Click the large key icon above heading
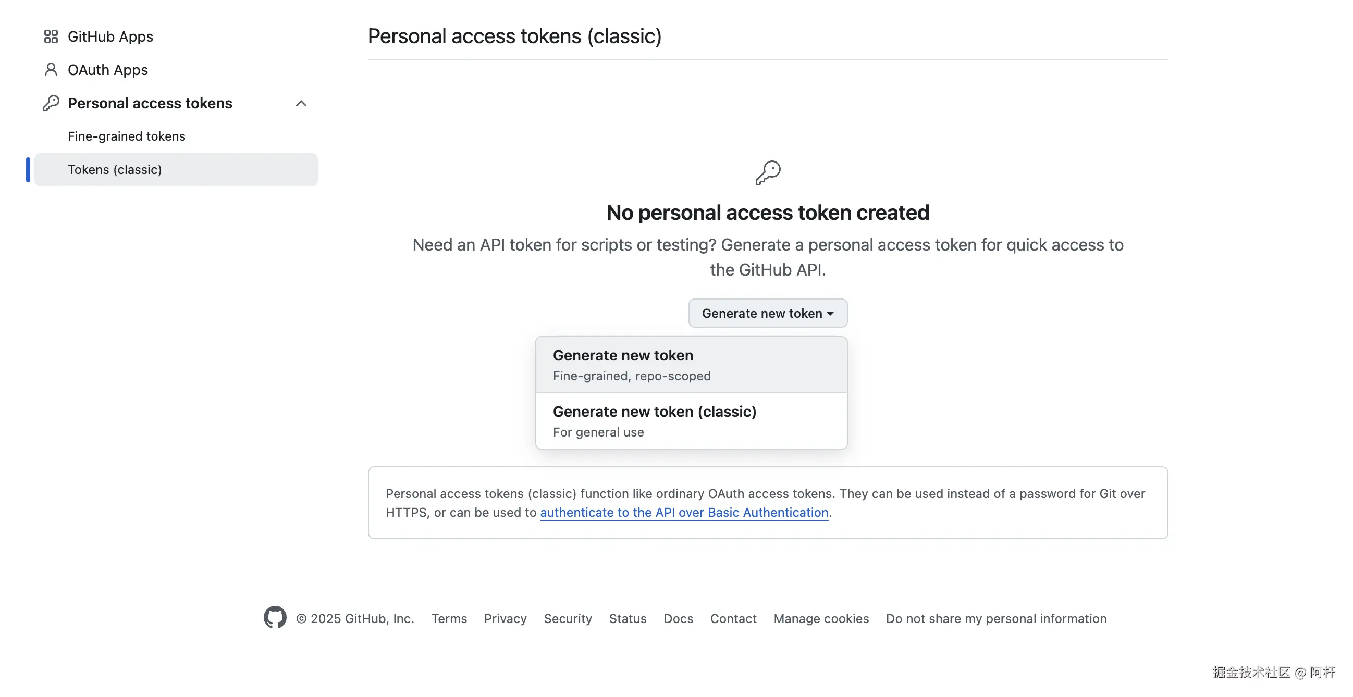The height and width of the screenshot is (697, 1353). (x=768, y=172)
